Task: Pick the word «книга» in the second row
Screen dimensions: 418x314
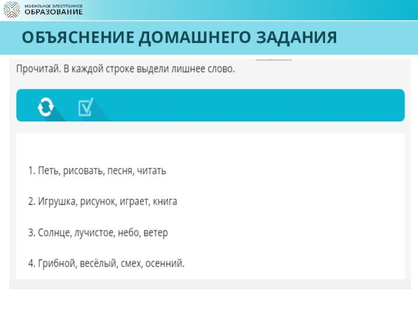Action: pyautogui.click(x=165, y=201)
